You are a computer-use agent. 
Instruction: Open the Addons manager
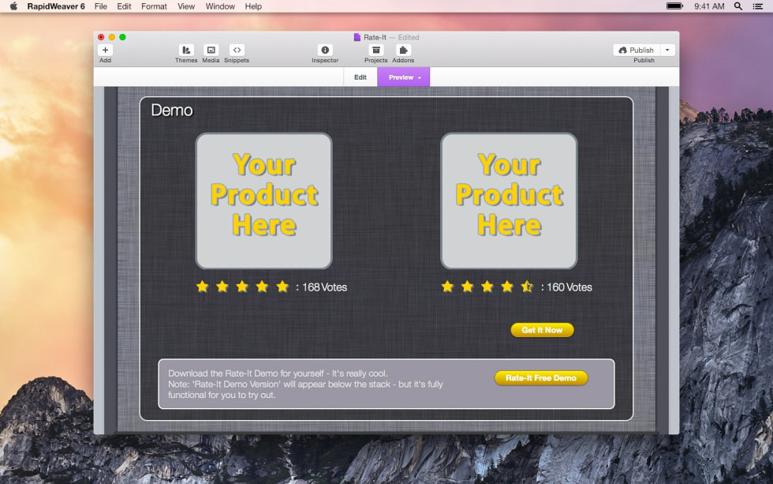pyautogui.click(x=403, y=50)
